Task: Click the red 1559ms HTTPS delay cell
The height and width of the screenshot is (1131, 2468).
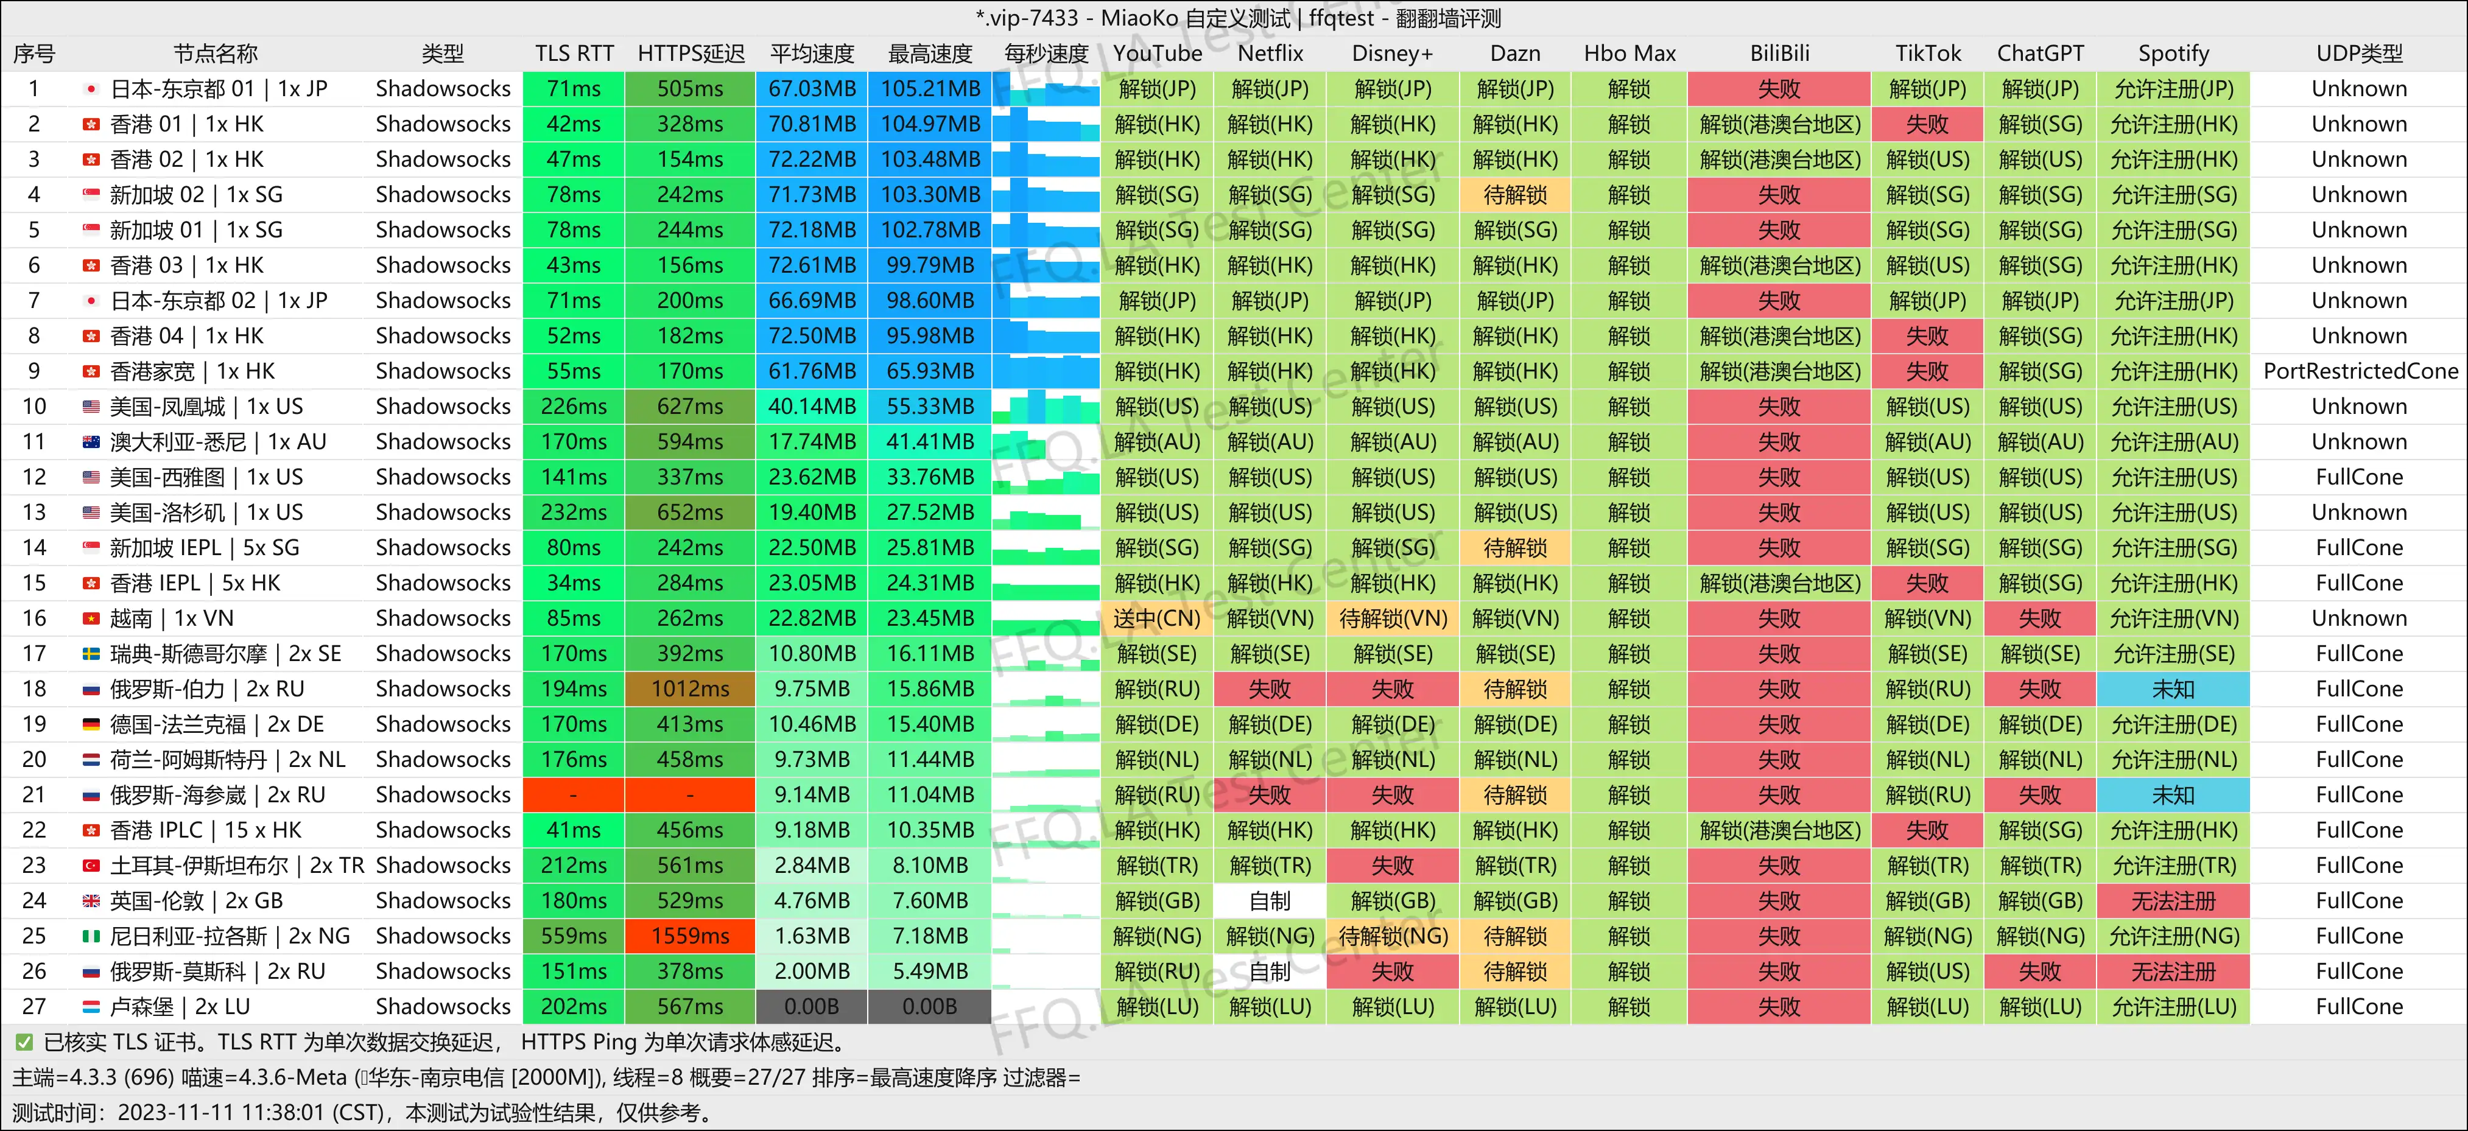Action: click(x=690, y=937)
